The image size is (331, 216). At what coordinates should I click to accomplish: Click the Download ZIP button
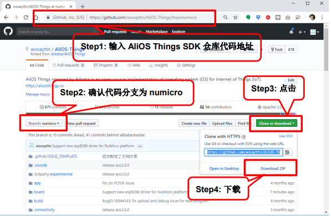pyautogui.click(x=273, y=168)
